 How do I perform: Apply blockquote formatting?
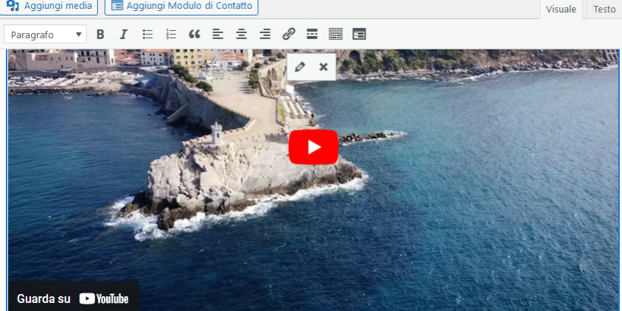[x=195, y=35]
